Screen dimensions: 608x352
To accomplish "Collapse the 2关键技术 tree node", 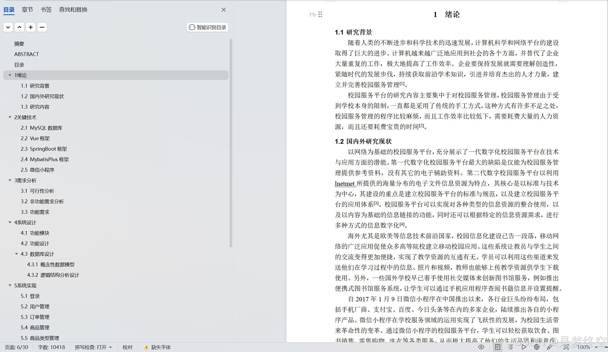I will (10, 117).
